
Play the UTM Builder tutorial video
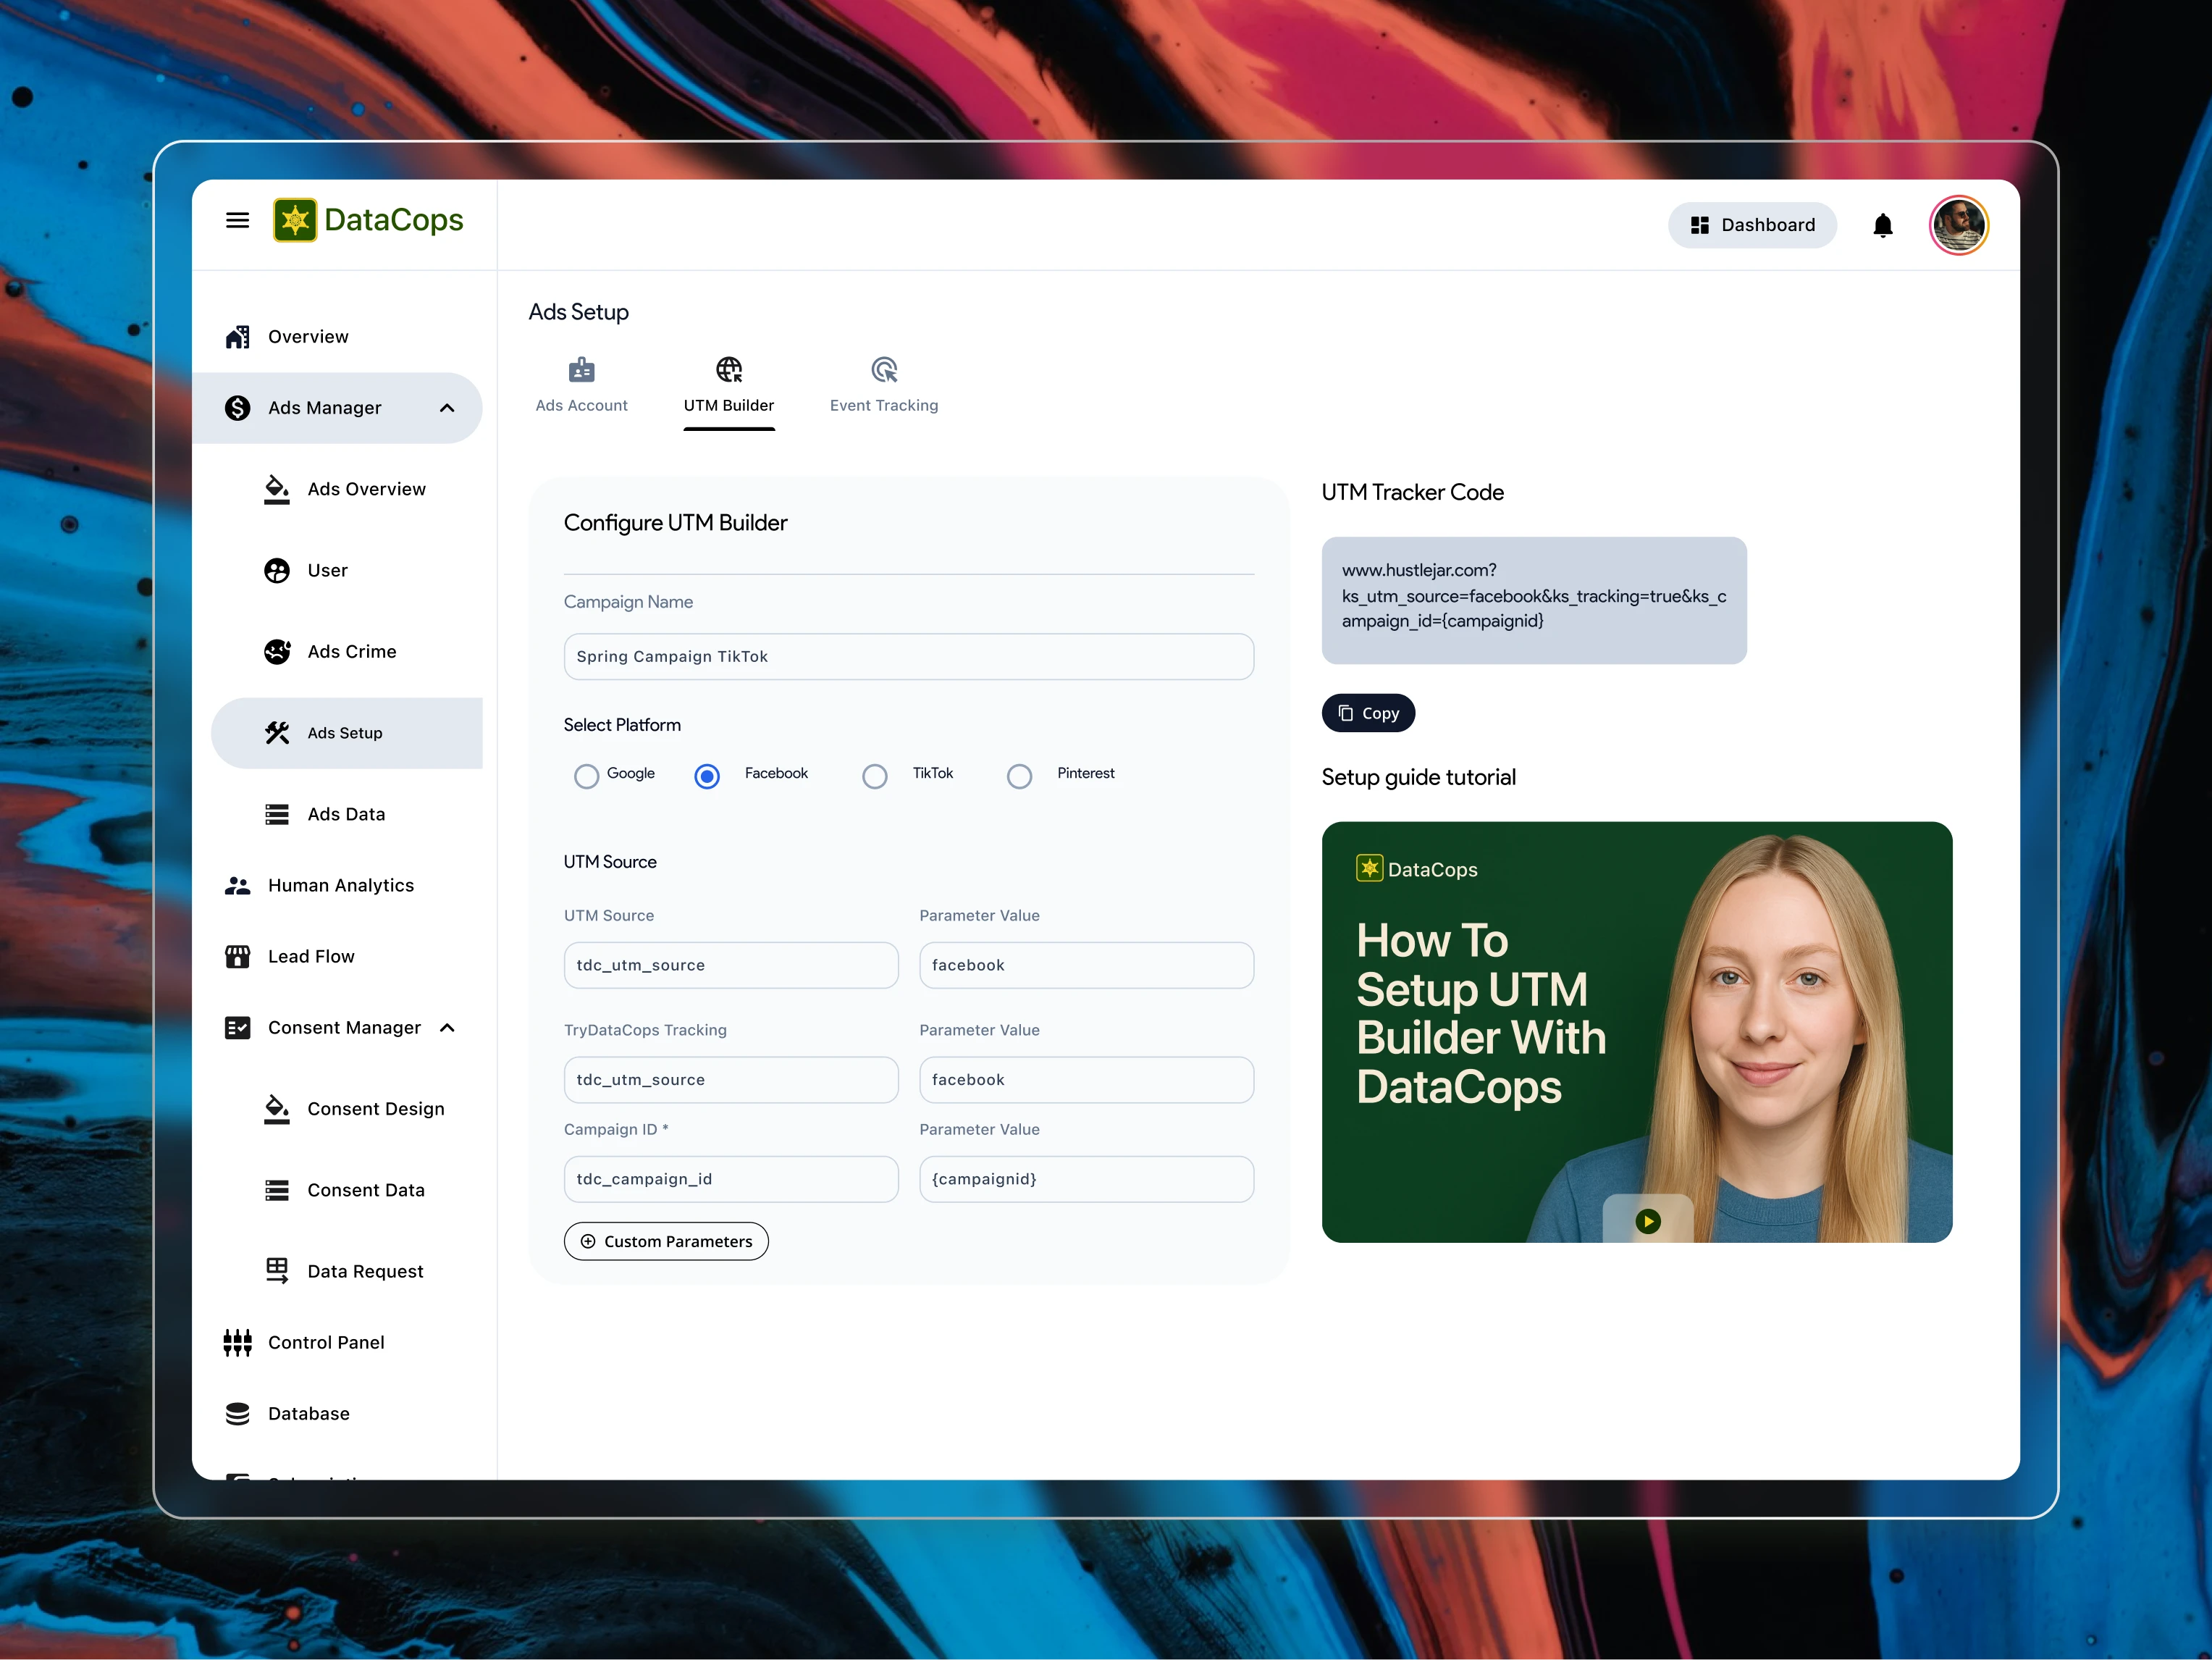click(1648, 1220)
